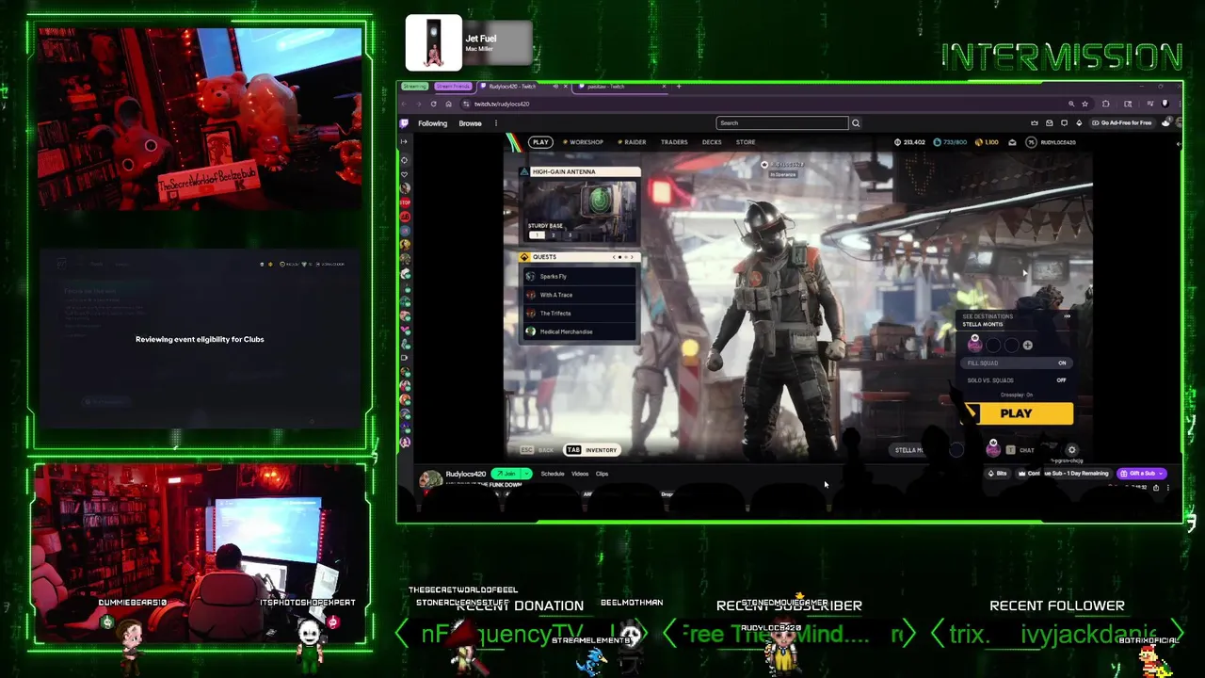Toggle the Fill Squad option
The height and width of the screenshot is (678, 1205).
click(1017, 363)
